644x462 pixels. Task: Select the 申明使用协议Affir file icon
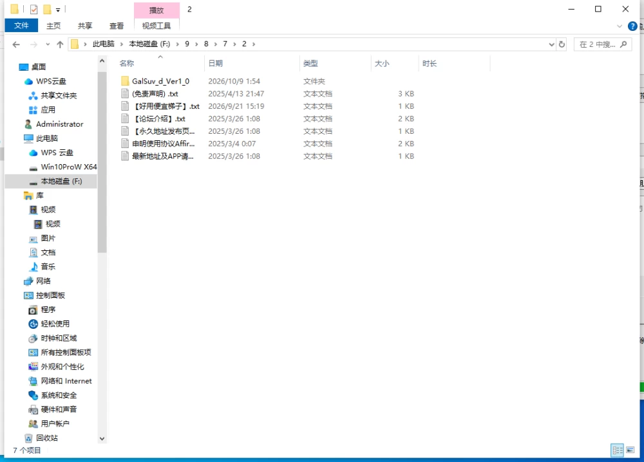point(125,143)
